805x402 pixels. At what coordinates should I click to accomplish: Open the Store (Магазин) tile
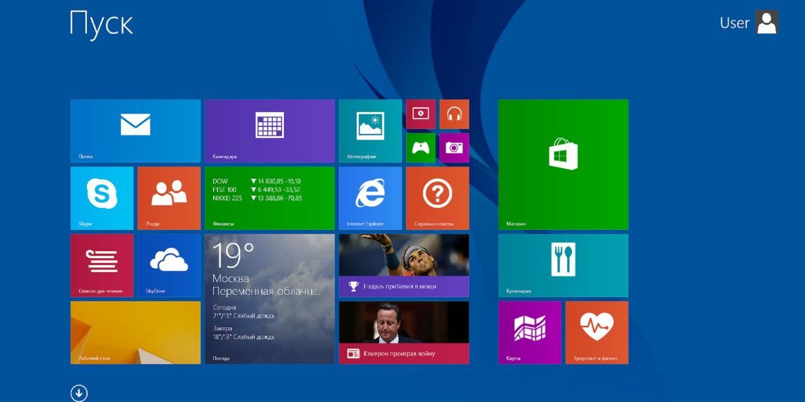pos(563,164)
